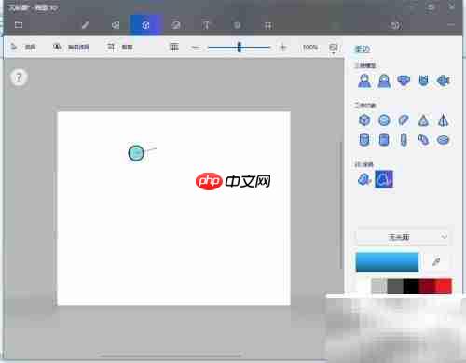The image size is (466, 363).
Task: Activate the Magic select tool
Action: pos(71,48)
